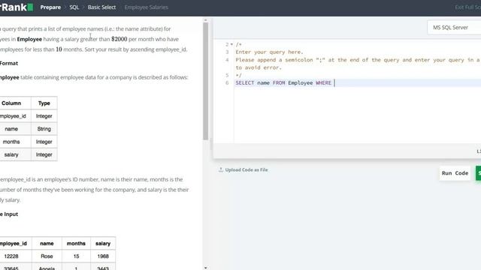Click the HackerRank logo
Screen dimensions: 481x270
click(x=17, y=7)
